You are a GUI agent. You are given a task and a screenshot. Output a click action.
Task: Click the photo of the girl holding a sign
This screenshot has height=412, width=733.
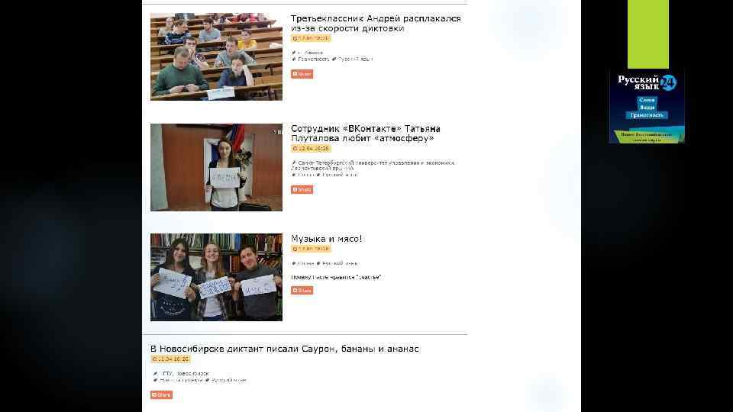point(216,167)
